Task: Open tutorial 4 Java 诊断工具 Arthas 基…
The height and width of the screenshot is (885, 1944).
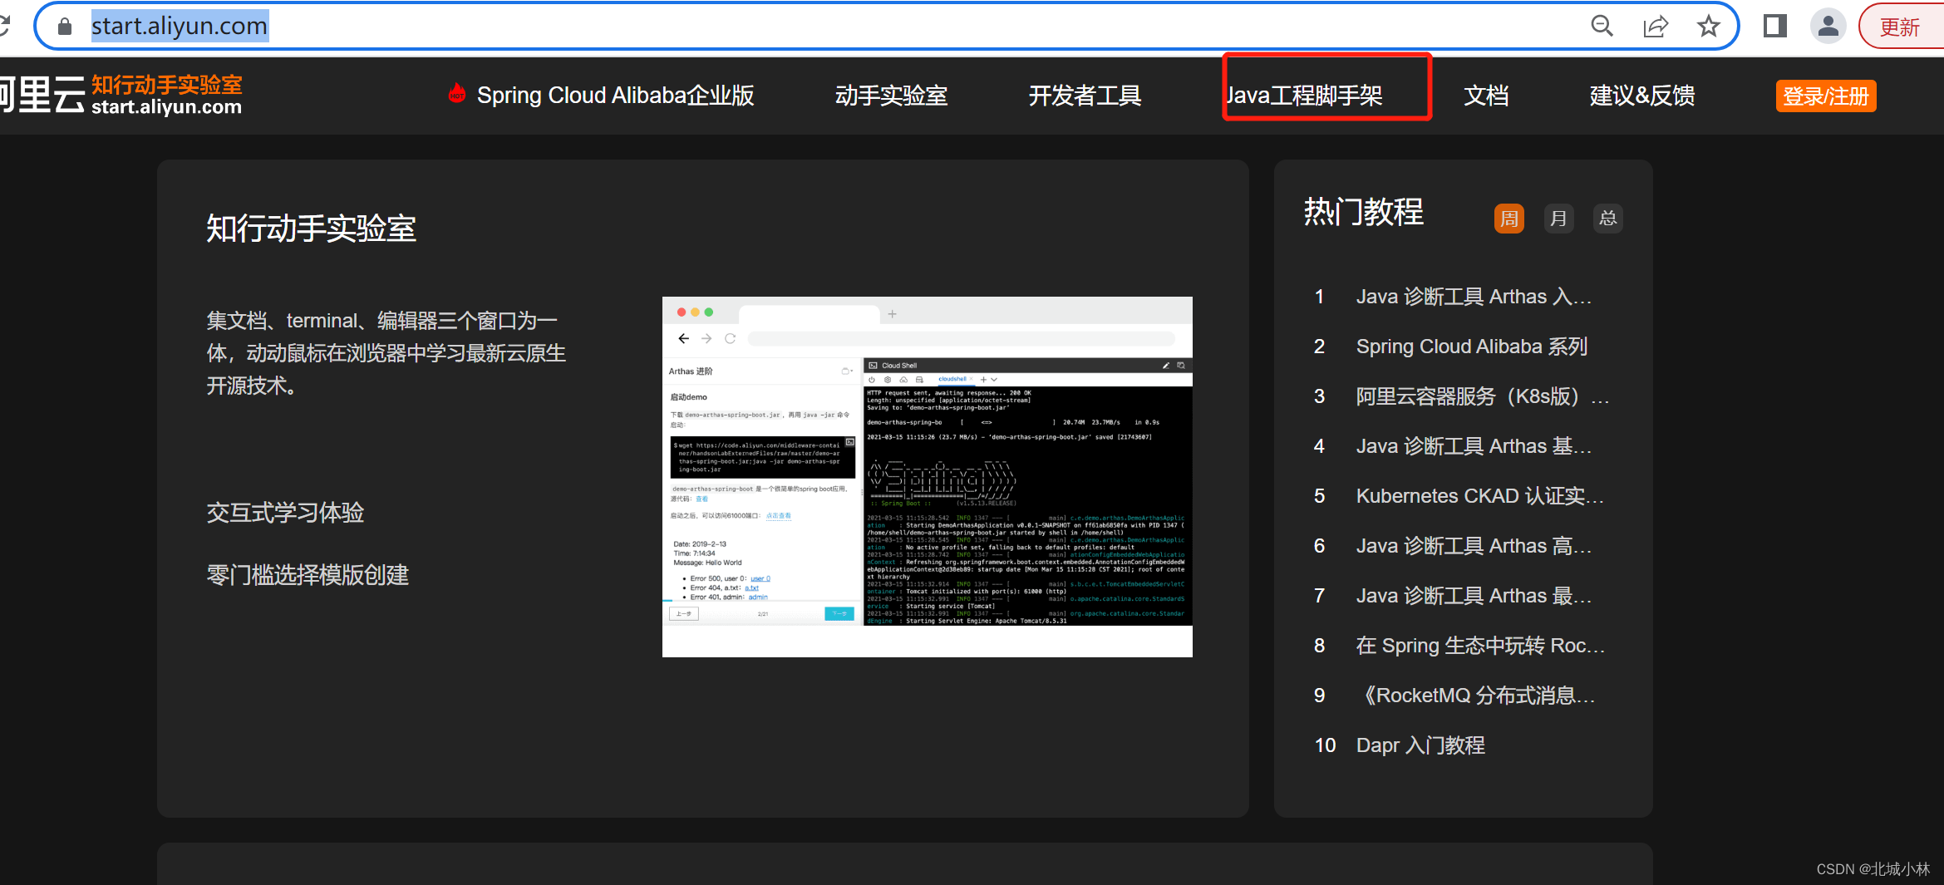Action: tap(1474, 446)
